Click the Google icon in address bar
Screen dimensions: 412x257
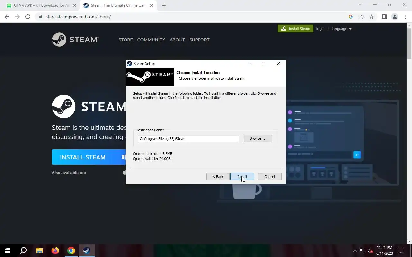(351, 17)
